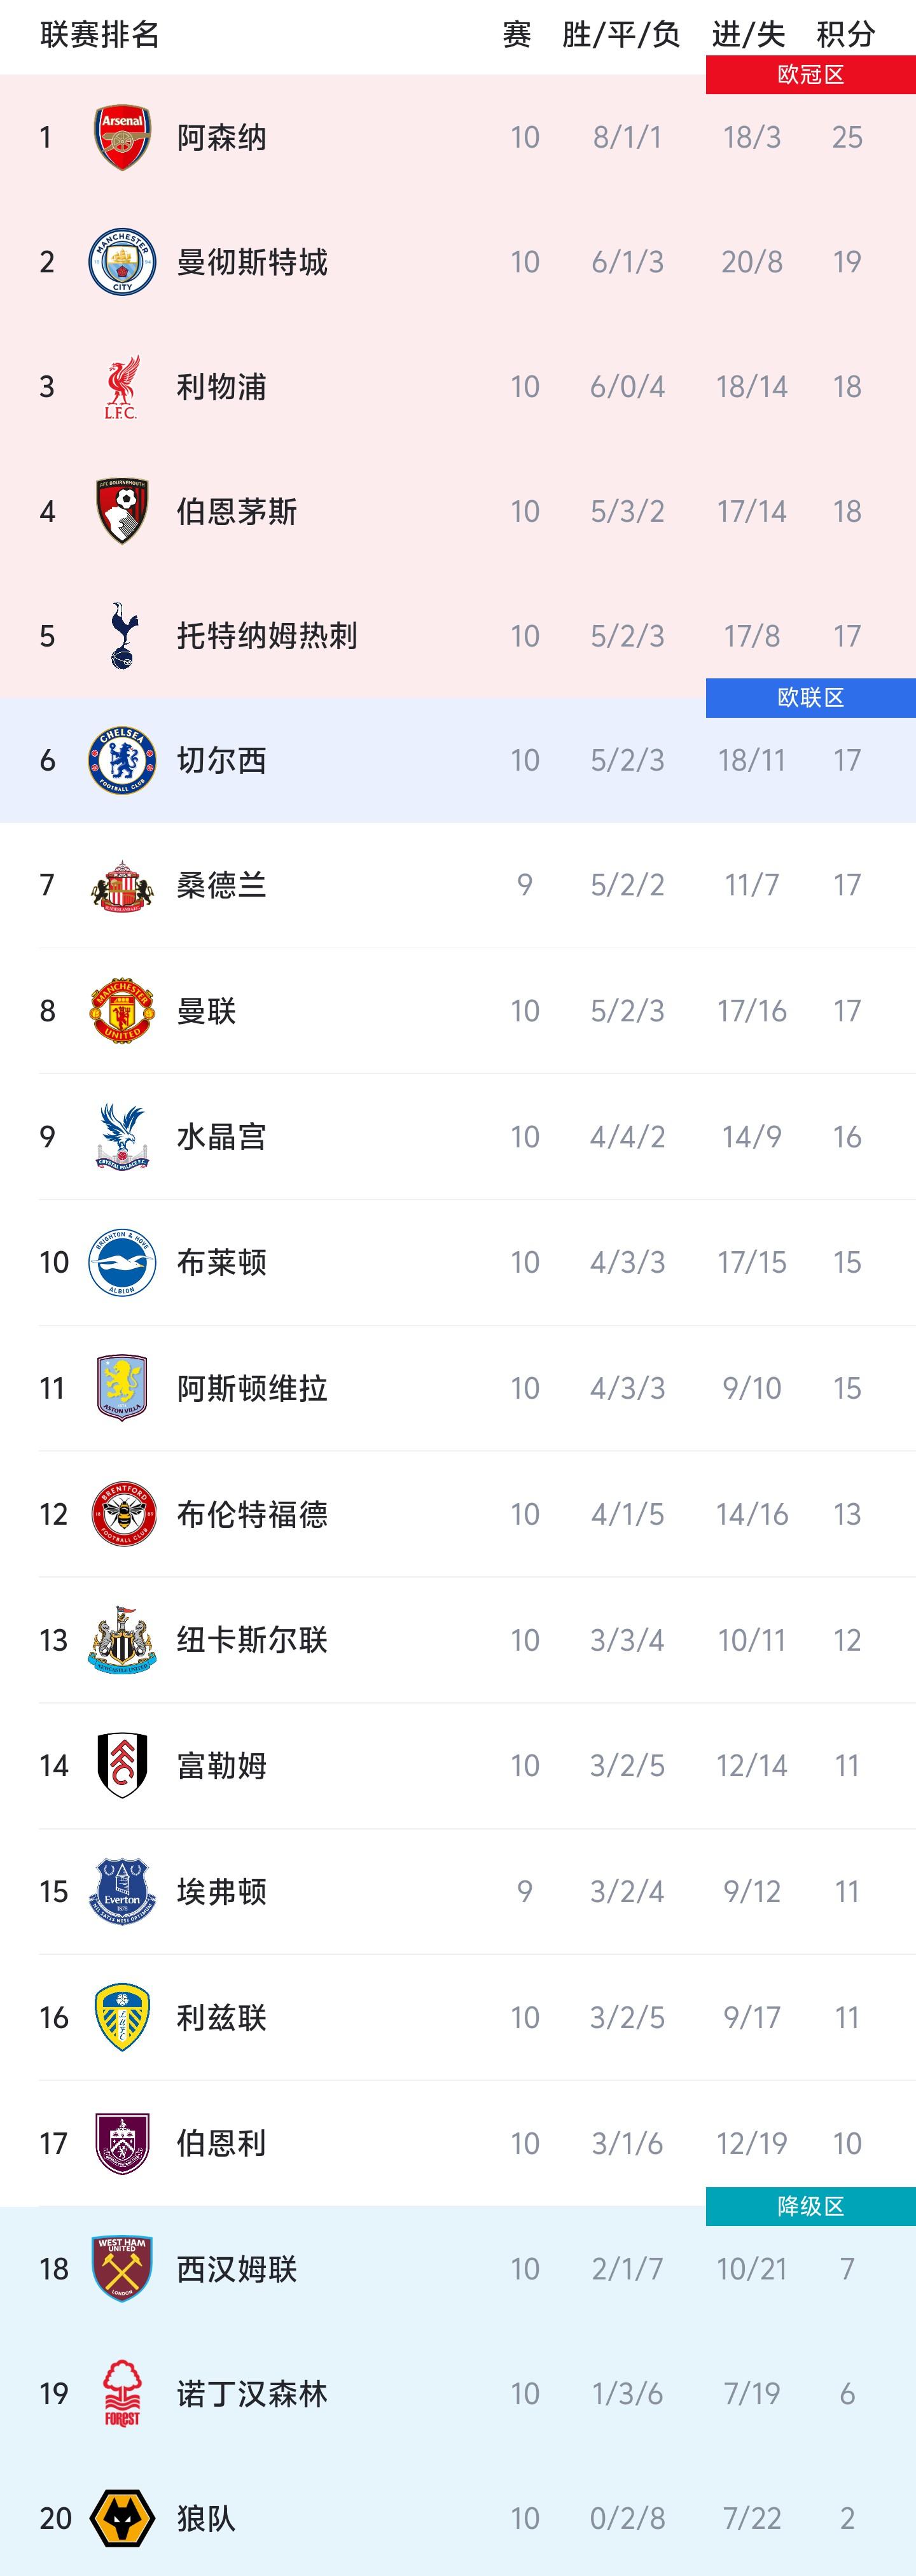Viewport: 916px width, 2576px height.
Task: Open the Bournemouth club logo
Action: click(122, 511)
